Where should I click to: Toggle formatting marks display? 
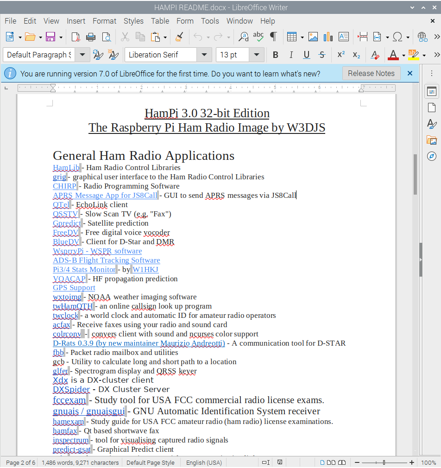pos(273,37)
